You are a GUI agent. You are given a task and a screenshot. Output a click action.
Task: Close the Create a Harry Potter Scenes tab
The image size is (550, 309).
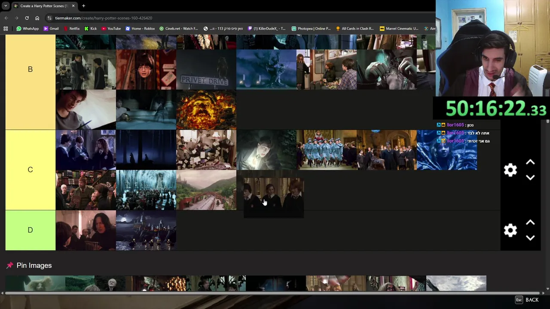click(73, 6)
